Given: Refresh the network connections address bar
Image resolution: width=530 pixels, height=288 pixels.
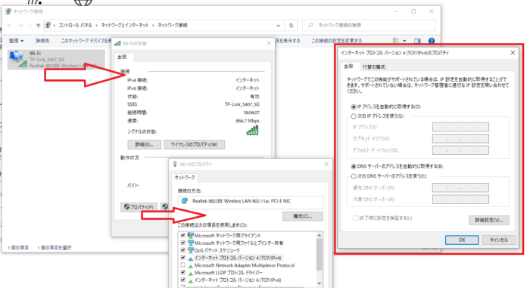Looking at the screenshot, I should [x=291, y=25].
